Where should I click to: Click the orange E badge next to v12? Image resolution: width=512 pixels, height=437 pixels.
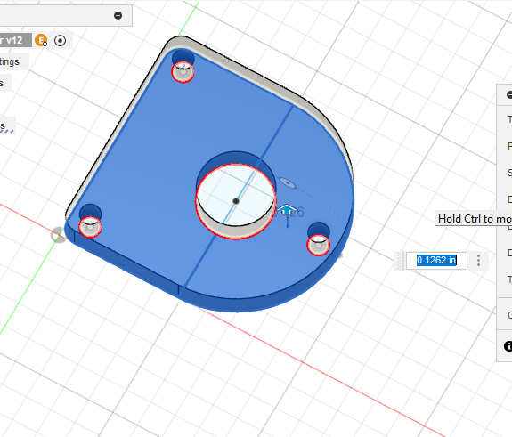tap(41, 40)
